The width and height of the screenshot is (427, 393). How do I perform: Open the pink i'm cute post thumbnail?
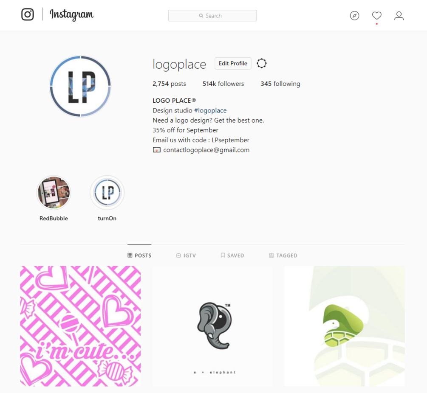(x=80, y=326)
